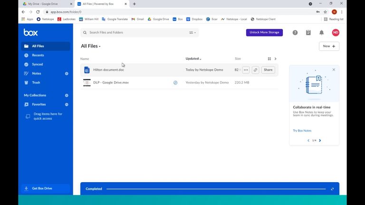Open a new browser tab
Image resolution: width=365 pixels, height=205 pixels.
pos(134,4)
